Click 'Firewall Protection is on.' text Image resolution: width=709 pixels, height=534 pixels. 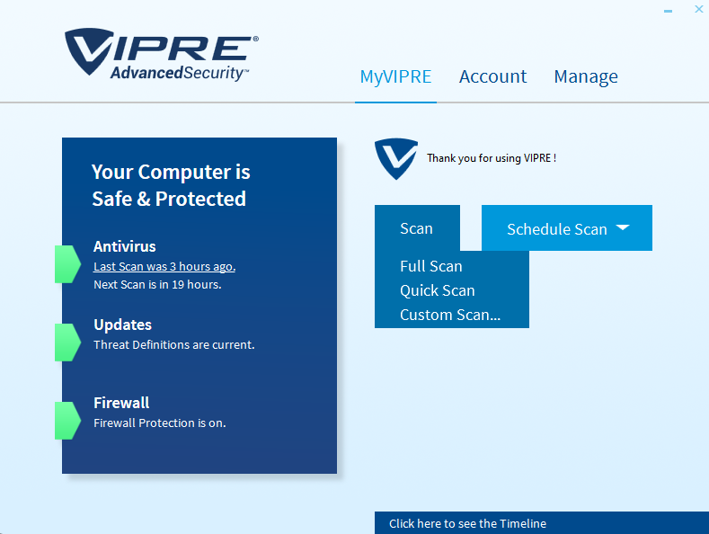tap(160, 423)
